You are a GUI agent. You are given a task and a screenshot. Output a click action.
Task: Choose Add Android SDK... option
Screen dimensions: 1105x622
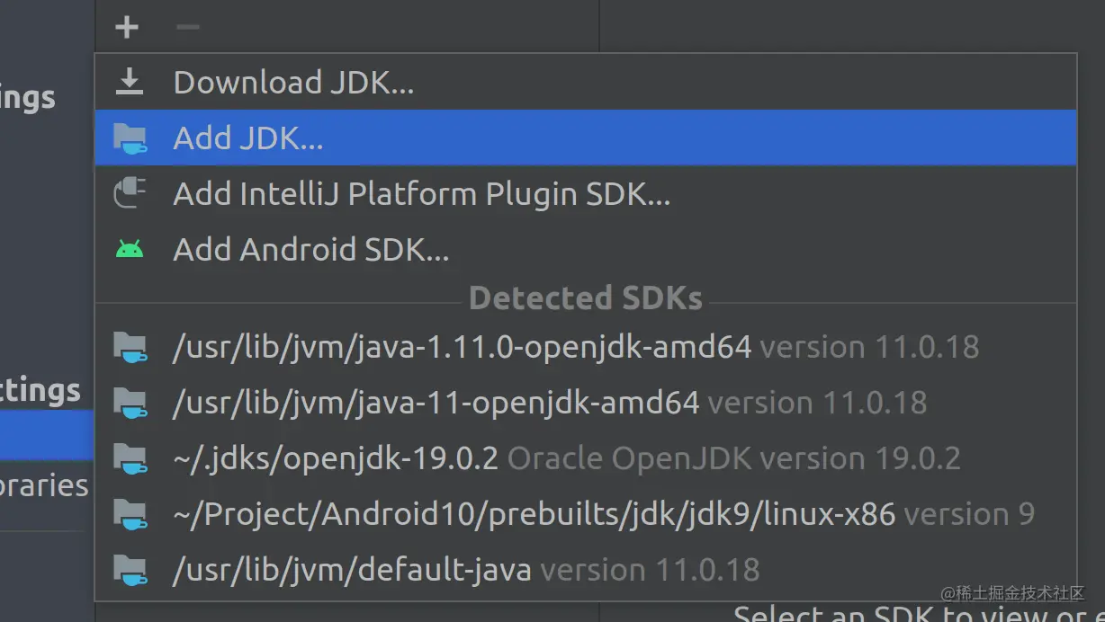click(x=586, y=249)
